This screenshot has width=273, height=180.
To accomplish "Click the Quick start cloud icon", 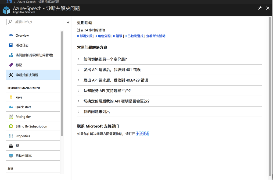I will [x=11, y=107].
